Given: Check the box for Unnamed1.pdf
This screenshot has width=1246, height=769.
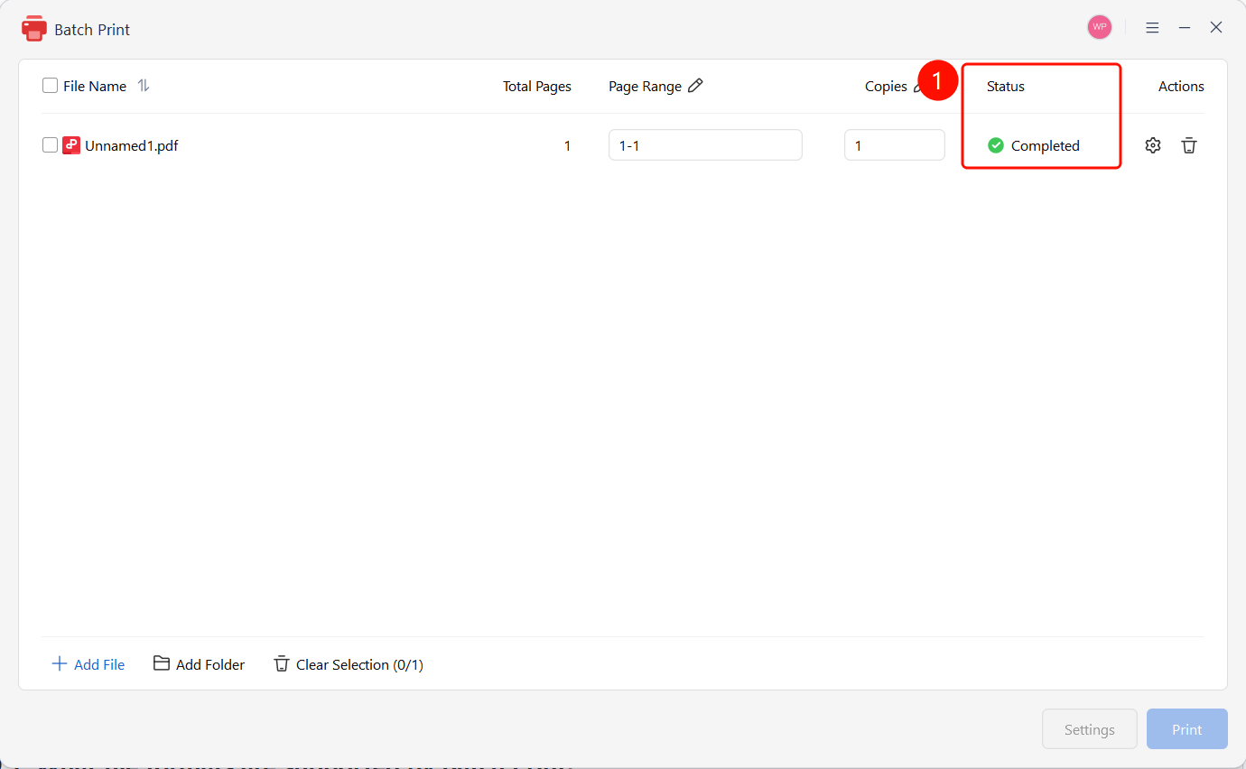Looking at the screenshot, I should point(51,145).
